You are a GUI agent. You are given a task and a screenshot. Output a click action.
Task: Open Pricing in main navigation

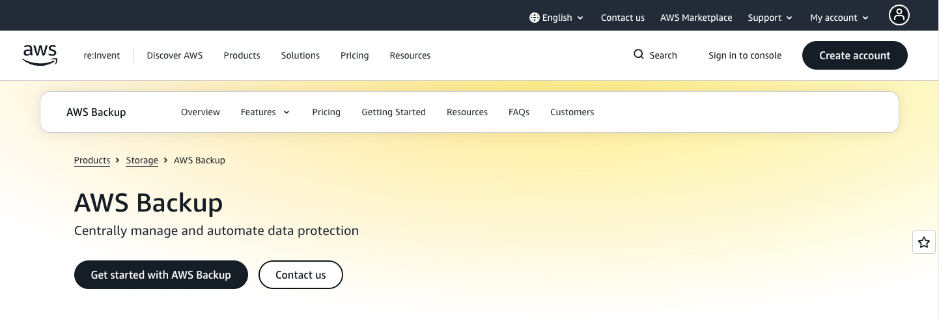tap(354, 55)
